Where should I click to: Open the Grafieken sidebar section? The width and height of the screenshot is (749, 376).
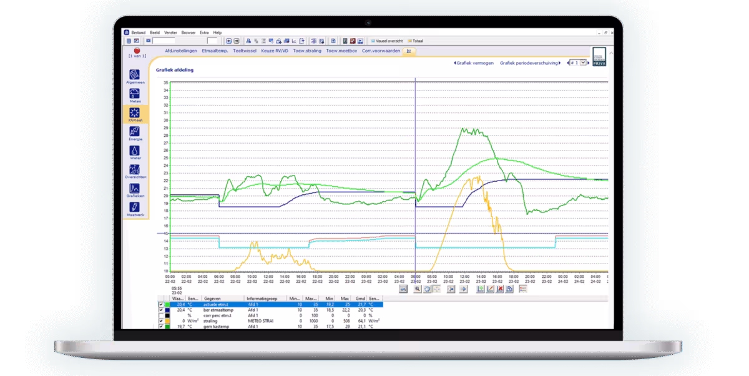pos(135,190)
